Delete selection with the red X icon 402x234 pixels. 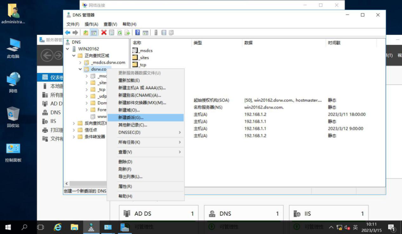(x=104, y=33)
